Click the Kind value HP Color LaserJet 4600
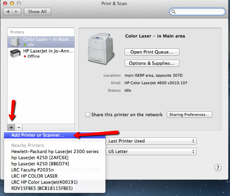The height and width of the screenshot is (196, 230). point(156,83)
